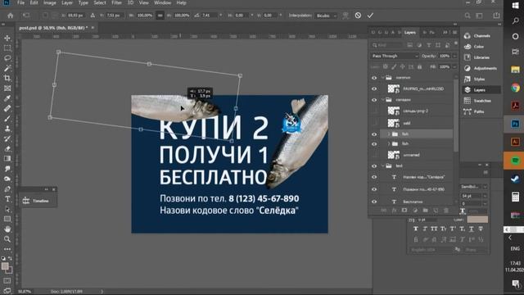This screenshot has height=295, width=524.
Task: Select the Lasso tool
Action: pos(7,58)
